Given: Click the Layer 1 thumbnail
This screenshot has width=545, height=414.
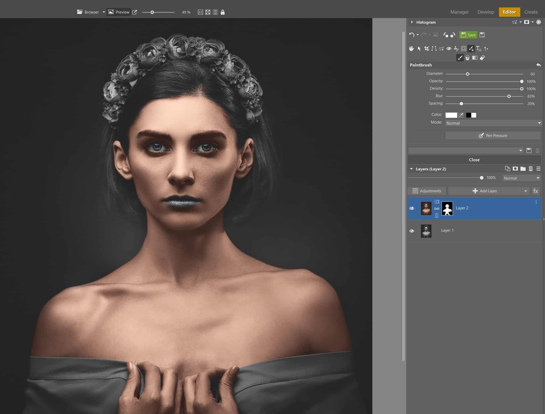Looking at the screenshot, I should click(426, 230).
